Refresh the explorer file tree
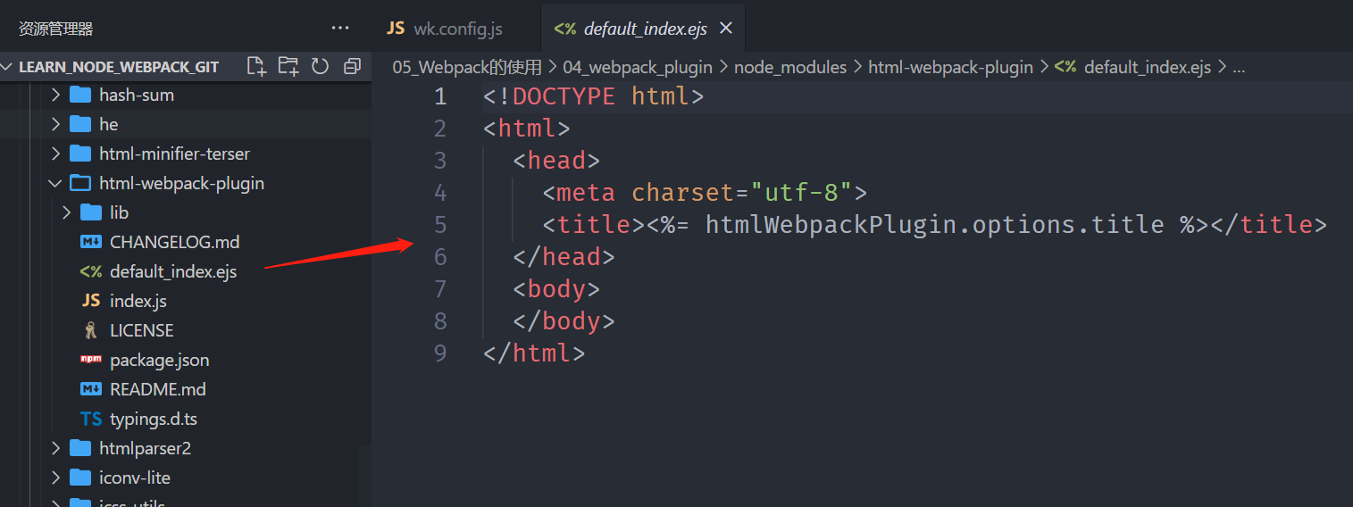The image size is (1353, 507). click(x=320, y=66)
